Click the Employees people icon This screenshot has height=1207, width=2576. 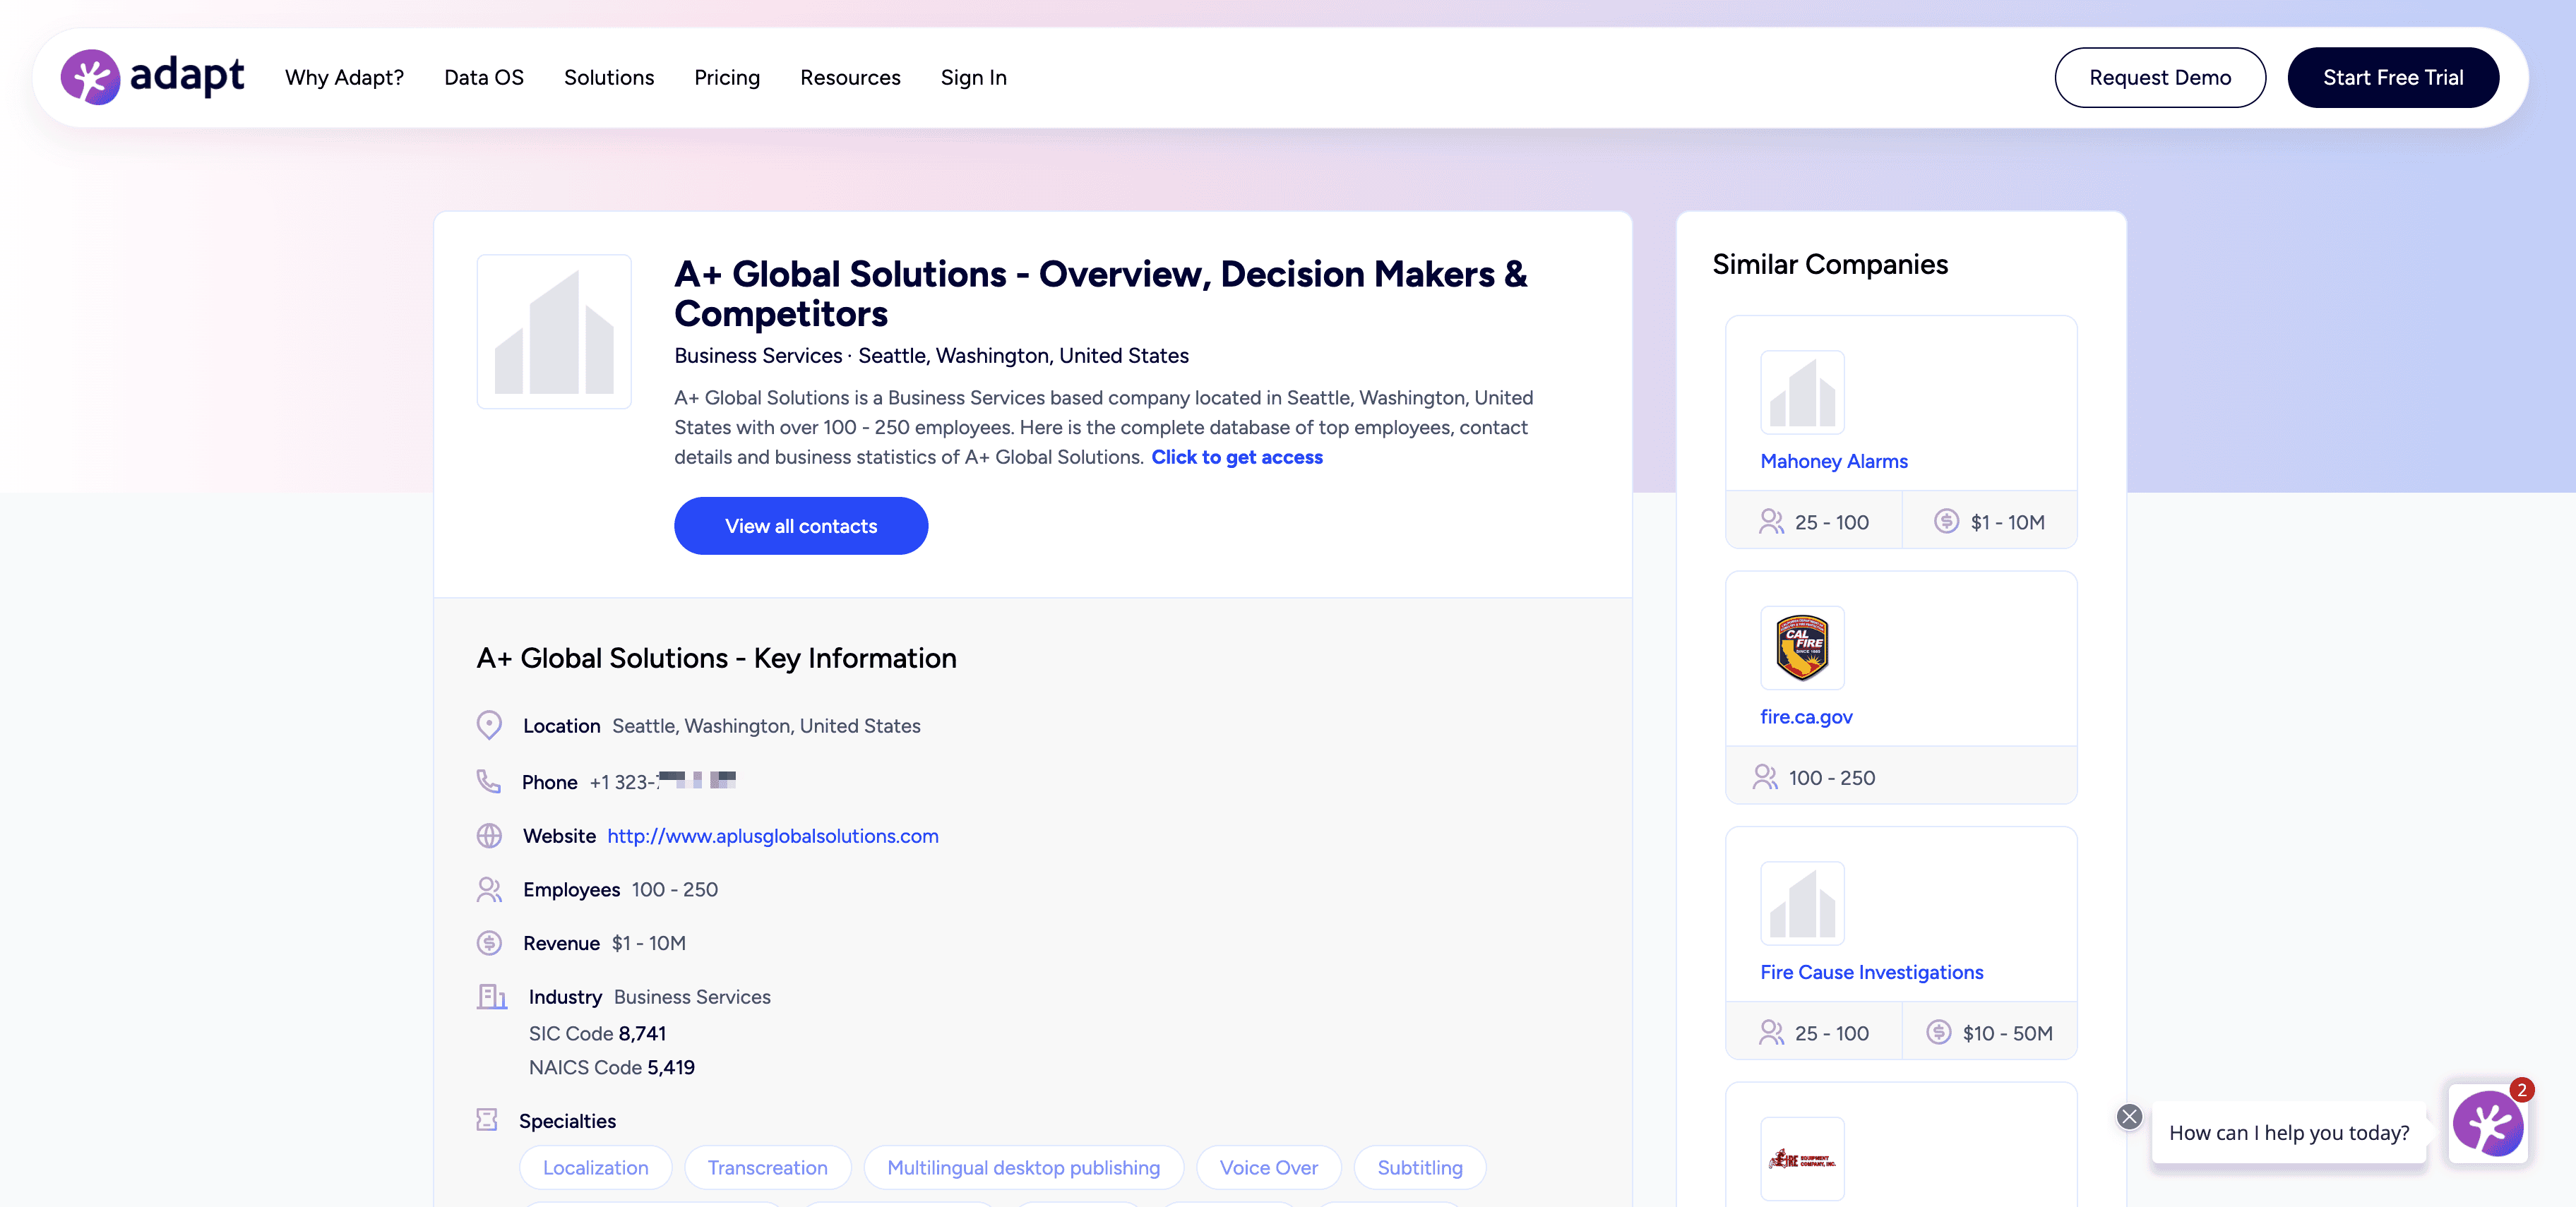(489, 889)
